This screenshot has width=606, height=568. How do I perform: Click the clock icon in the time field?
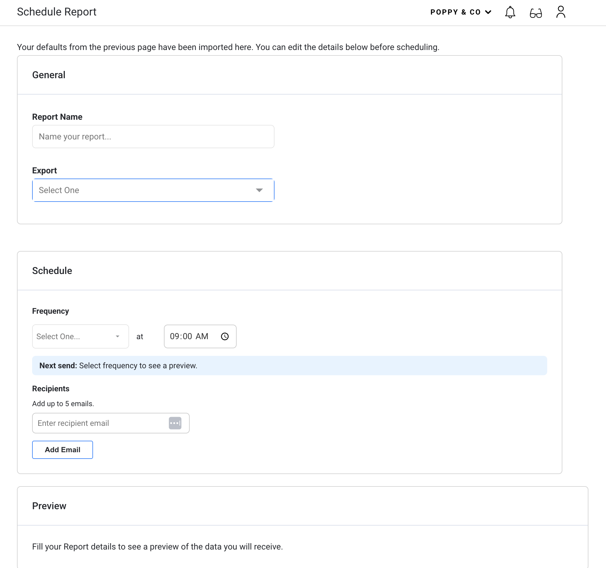[x=225, y=336]
